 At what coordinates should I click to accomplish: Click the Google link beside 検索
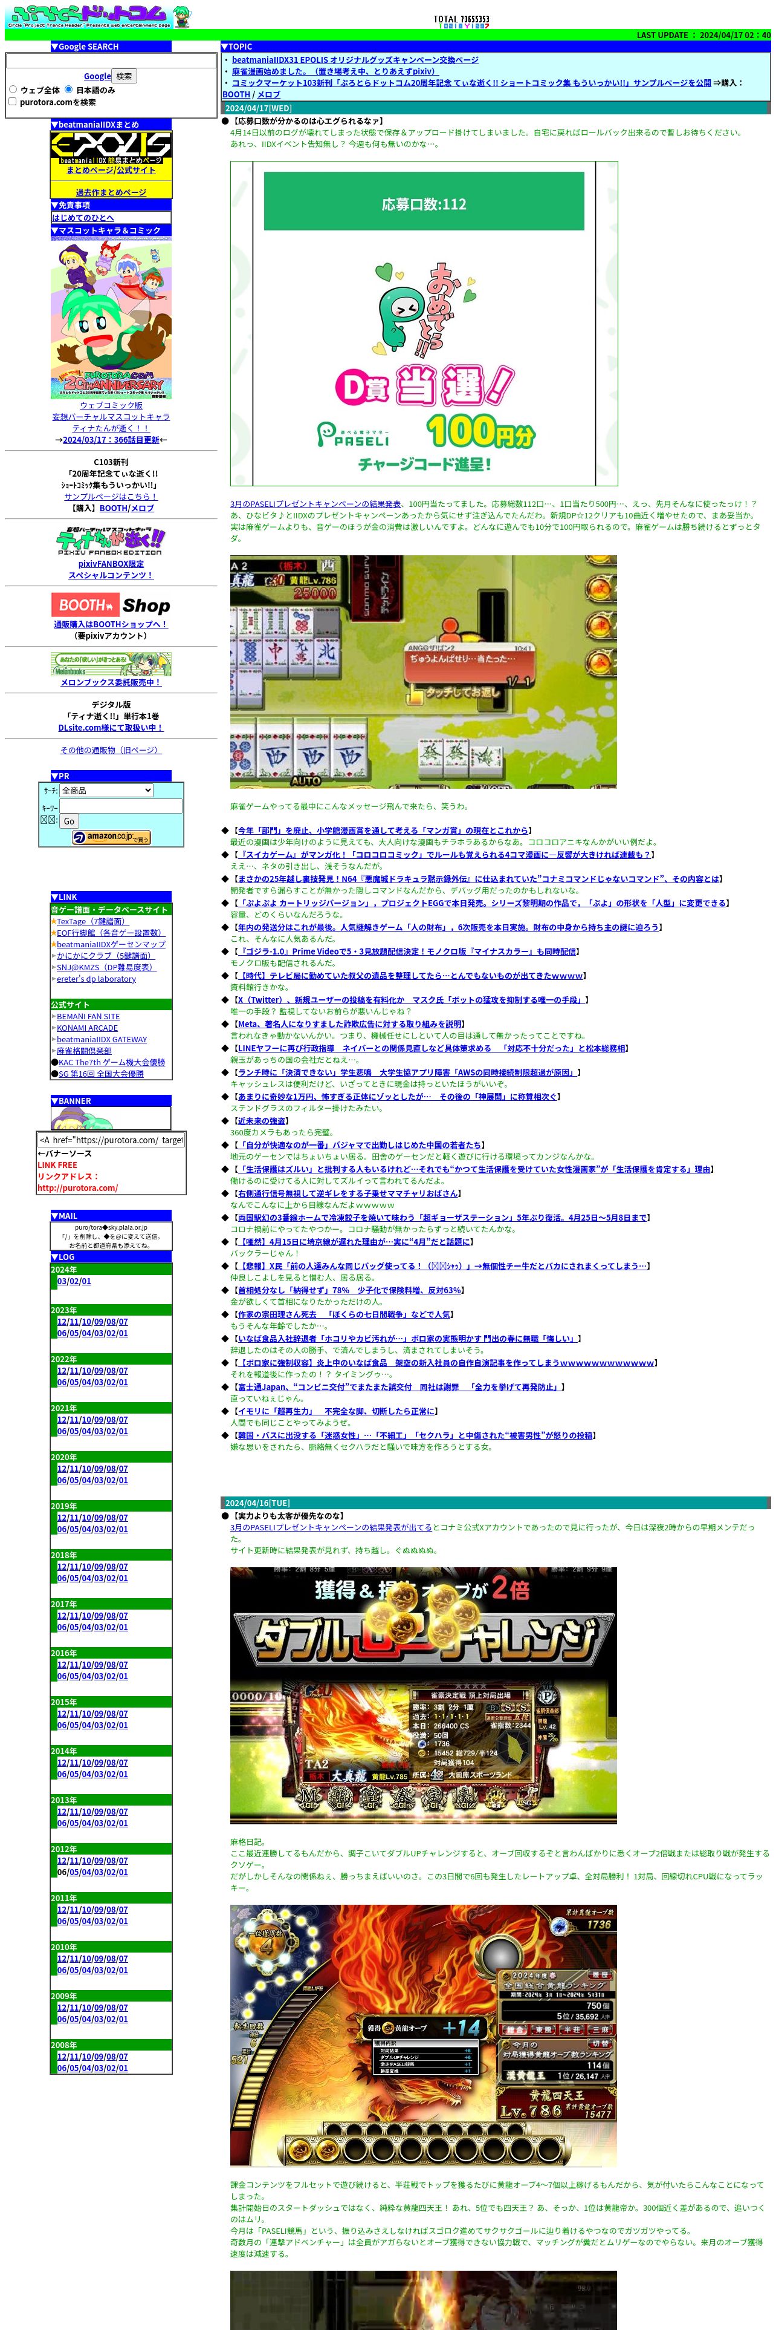(x=97, y=77)
